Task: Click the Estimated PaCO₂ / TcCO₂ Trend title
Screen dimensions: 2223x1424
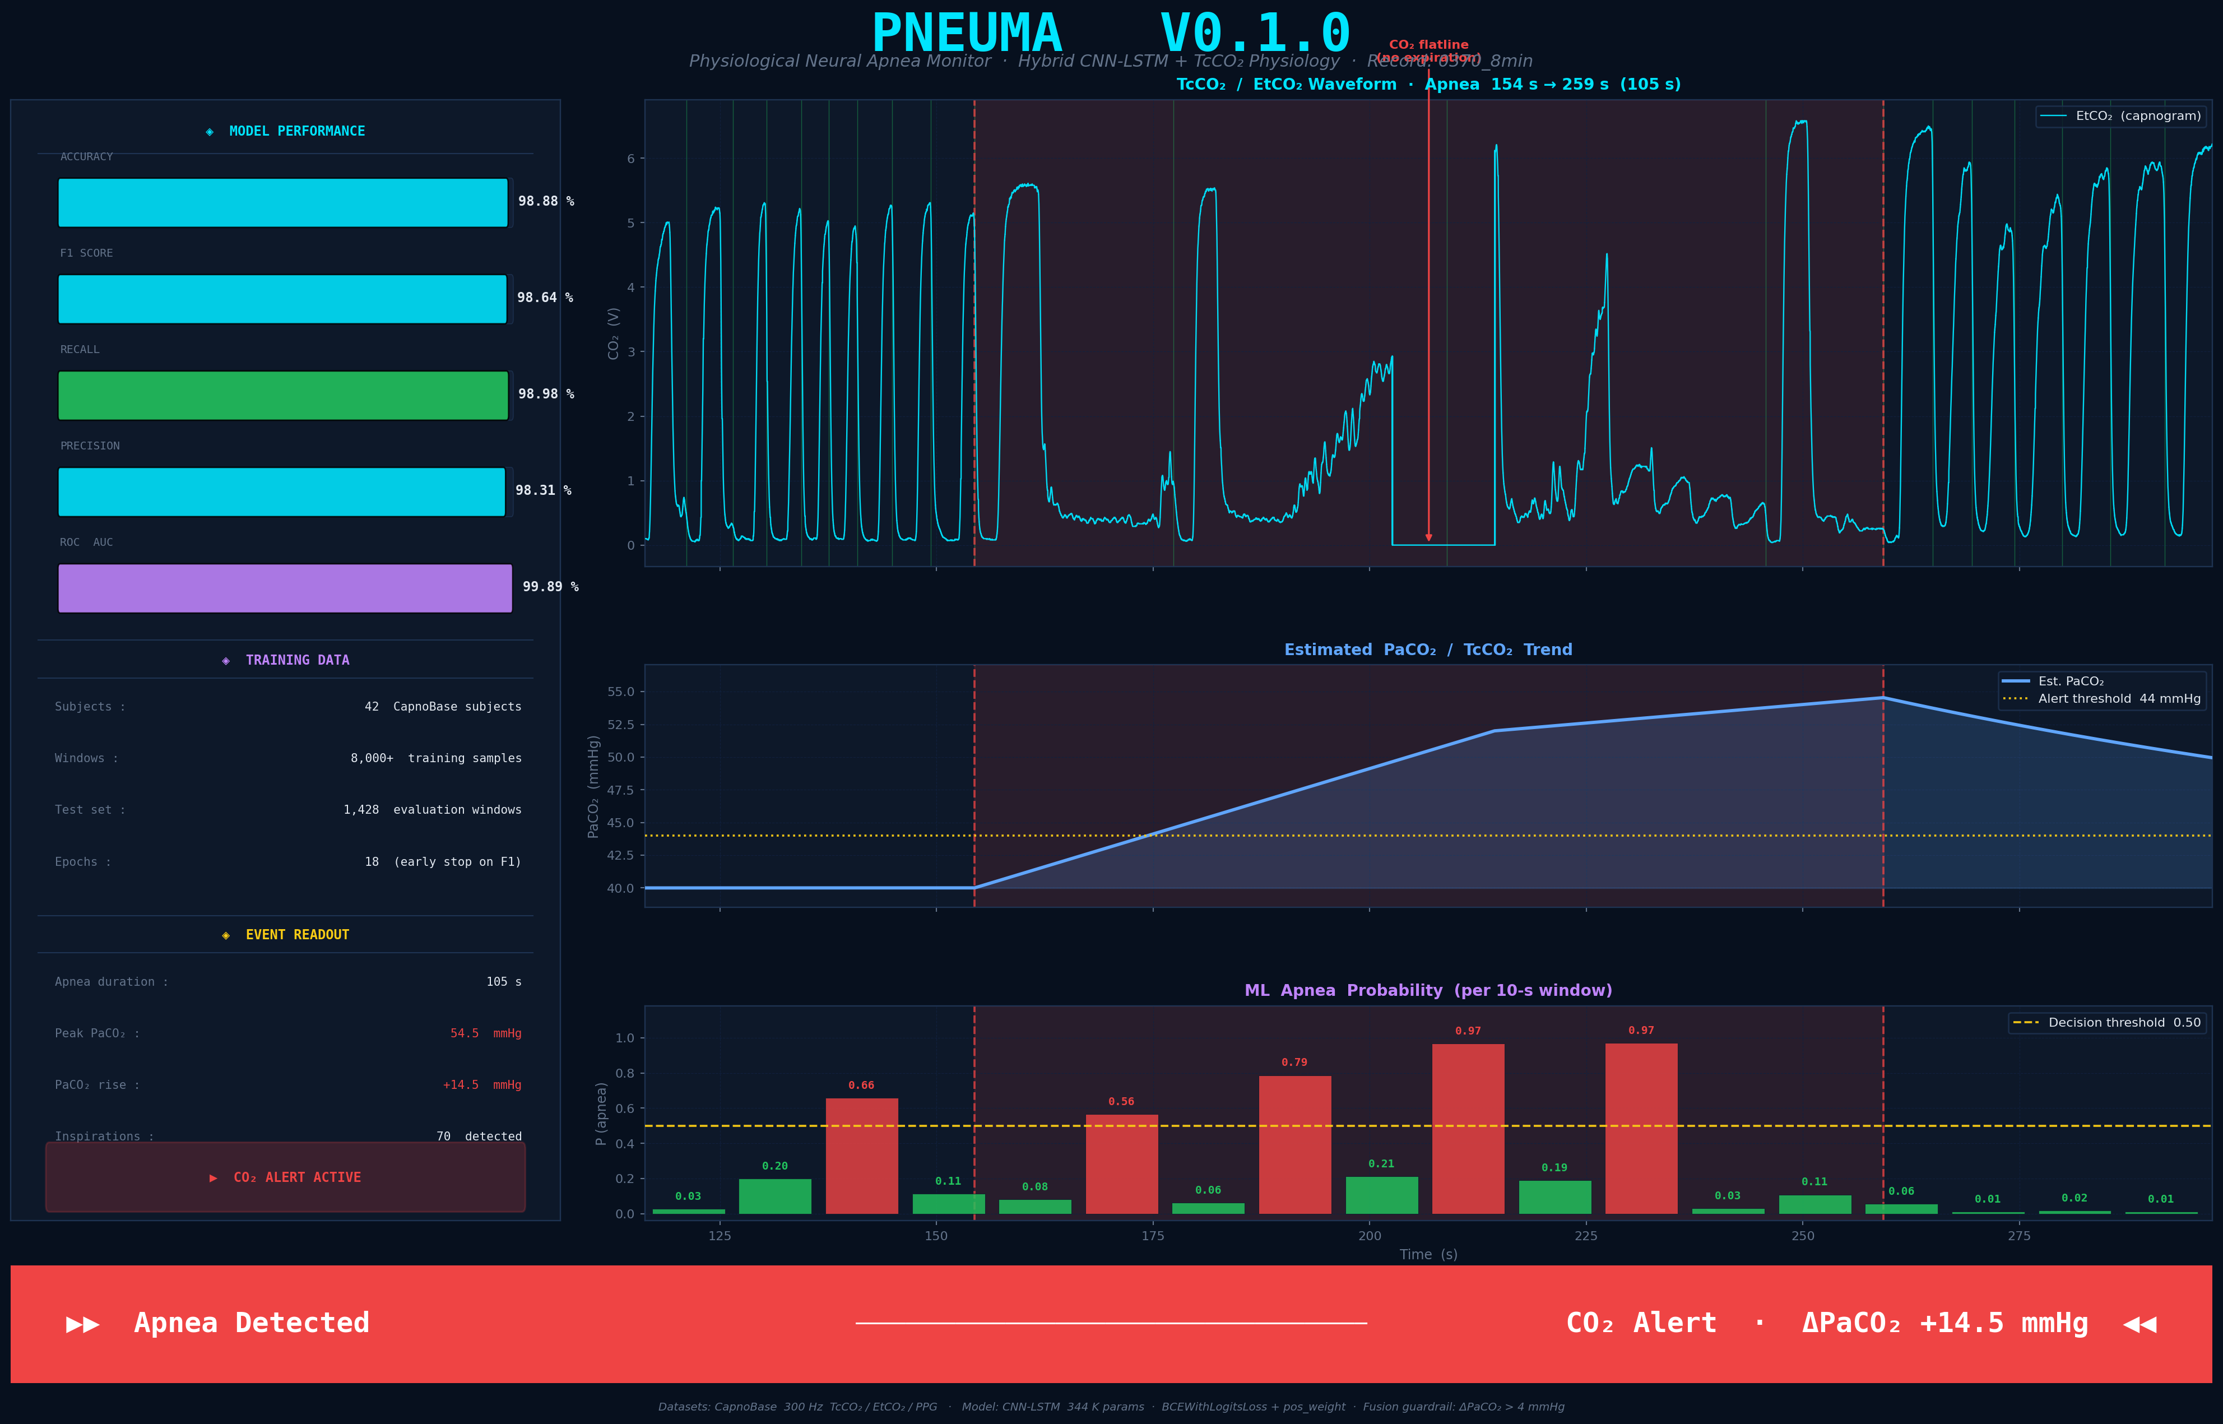Action: coord(1428,650)
